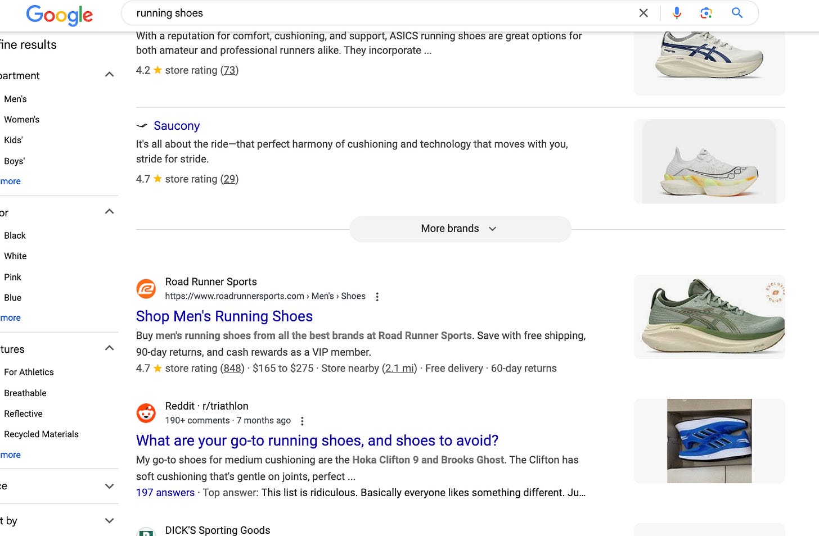The image size is (819, 536).
Task: Open the Google logo homepage
Action: pos(59,15)
